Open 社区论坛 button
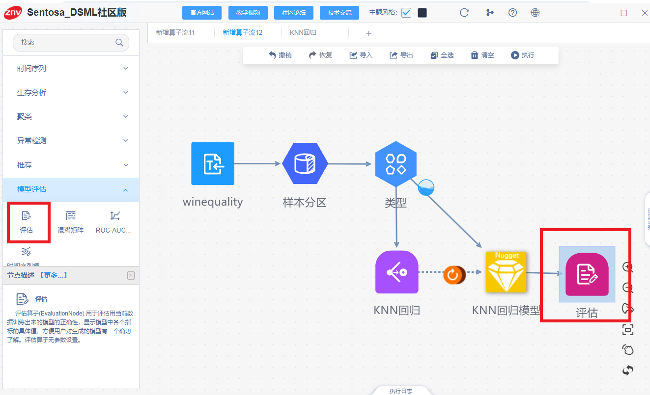Viewport: 650px width, 395px height. (x=294, y=13)
